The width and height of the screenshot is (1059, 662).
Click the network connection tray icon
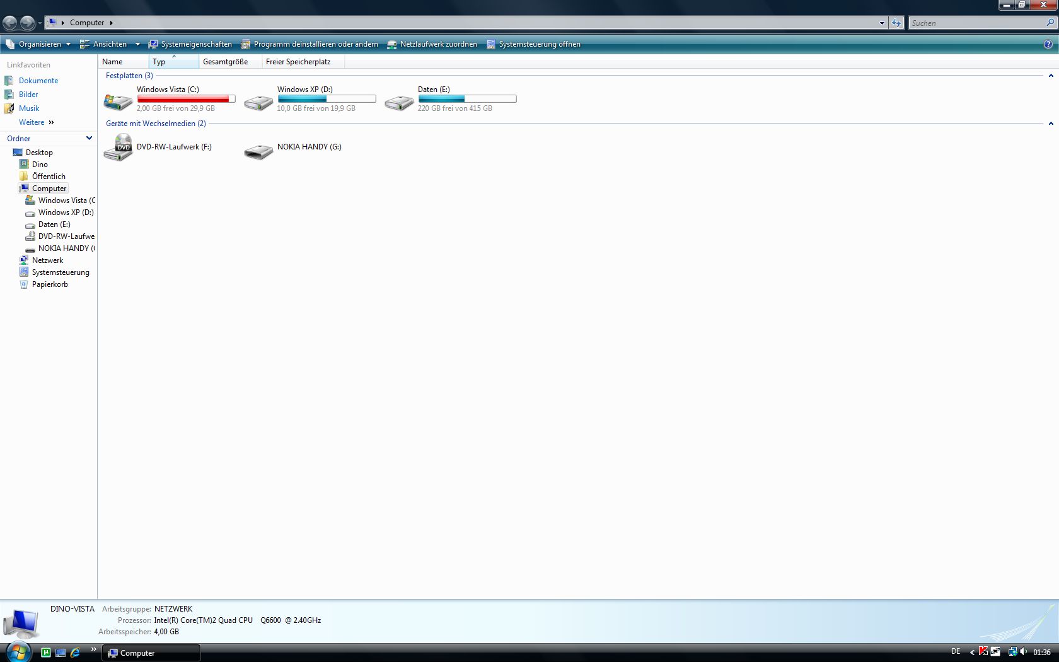tap(1012, 652)
